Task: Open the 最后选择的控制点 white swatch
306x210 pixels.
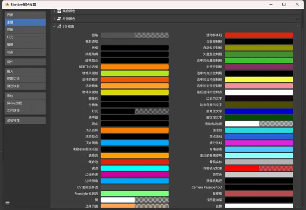Action: tap(259, 92)
